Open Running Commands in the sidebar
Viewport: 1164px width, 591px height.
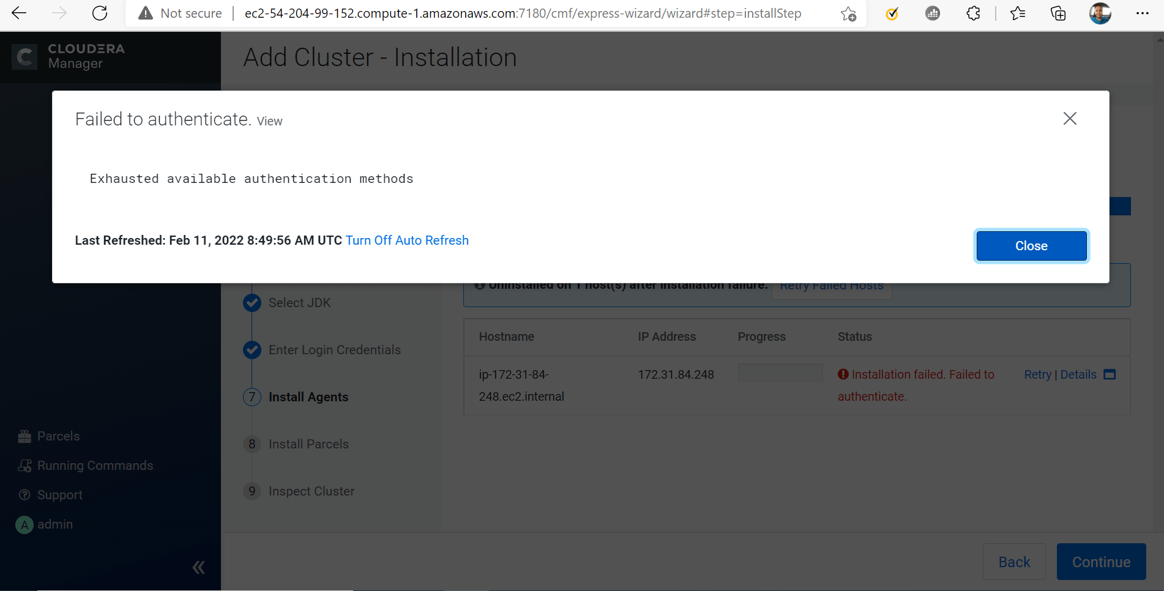(x=95, y=465)
